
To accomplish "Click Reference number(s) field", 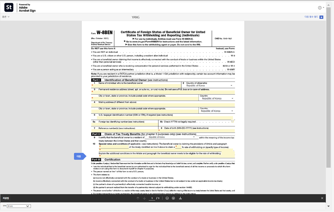I will pyautogui.click(x=125, y=131).
